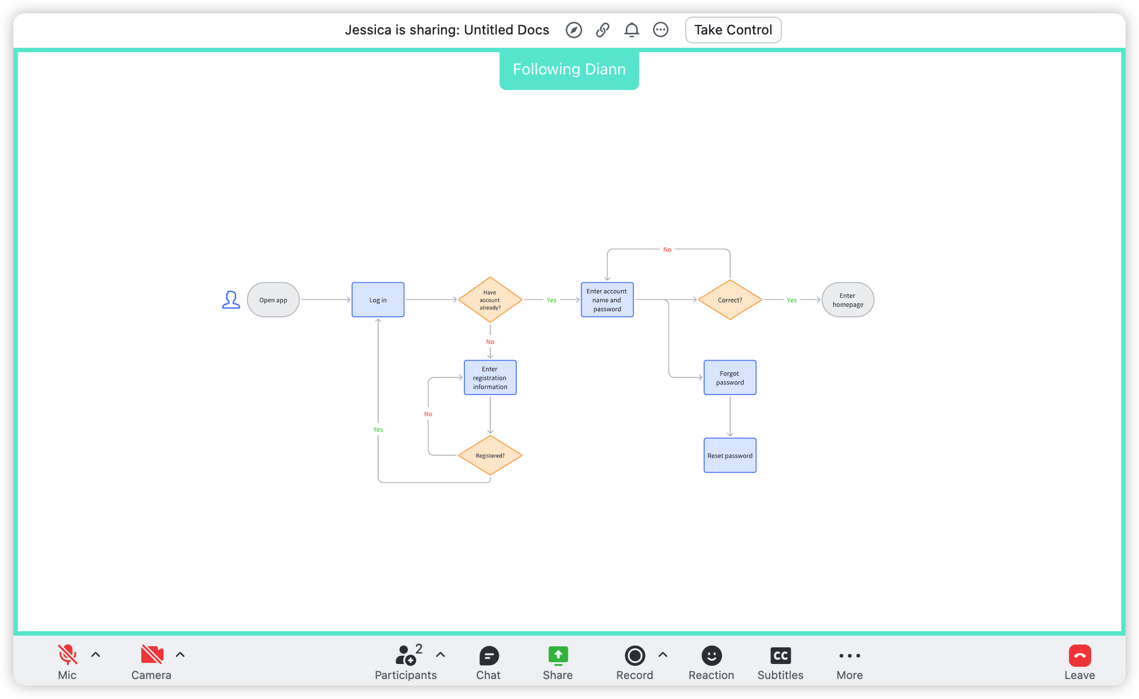
Task: Expand the Record options chevron
Action: tap(662, 655)
